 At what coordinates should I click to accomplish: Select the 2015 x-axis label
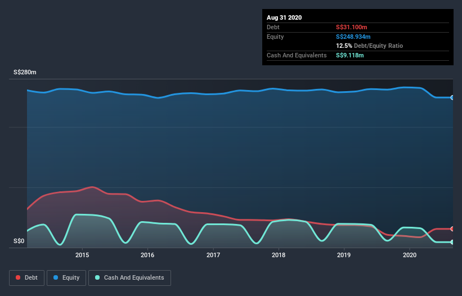click(x=82, y=255)
